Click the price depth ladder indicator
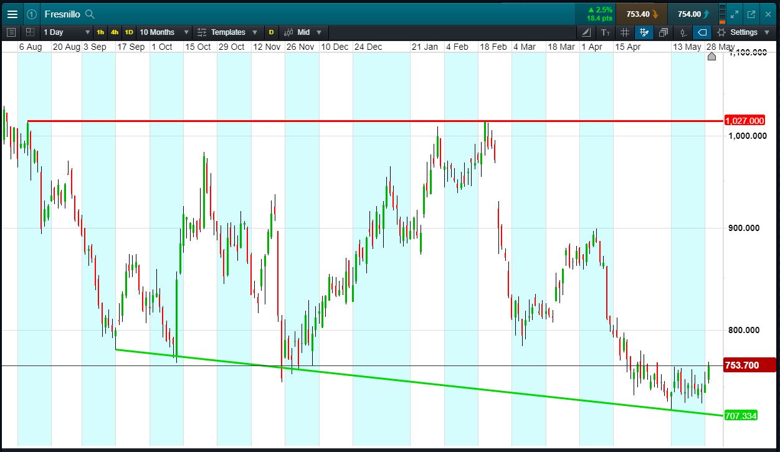Screen dimensions: 780x452 (x=722, y=14)
